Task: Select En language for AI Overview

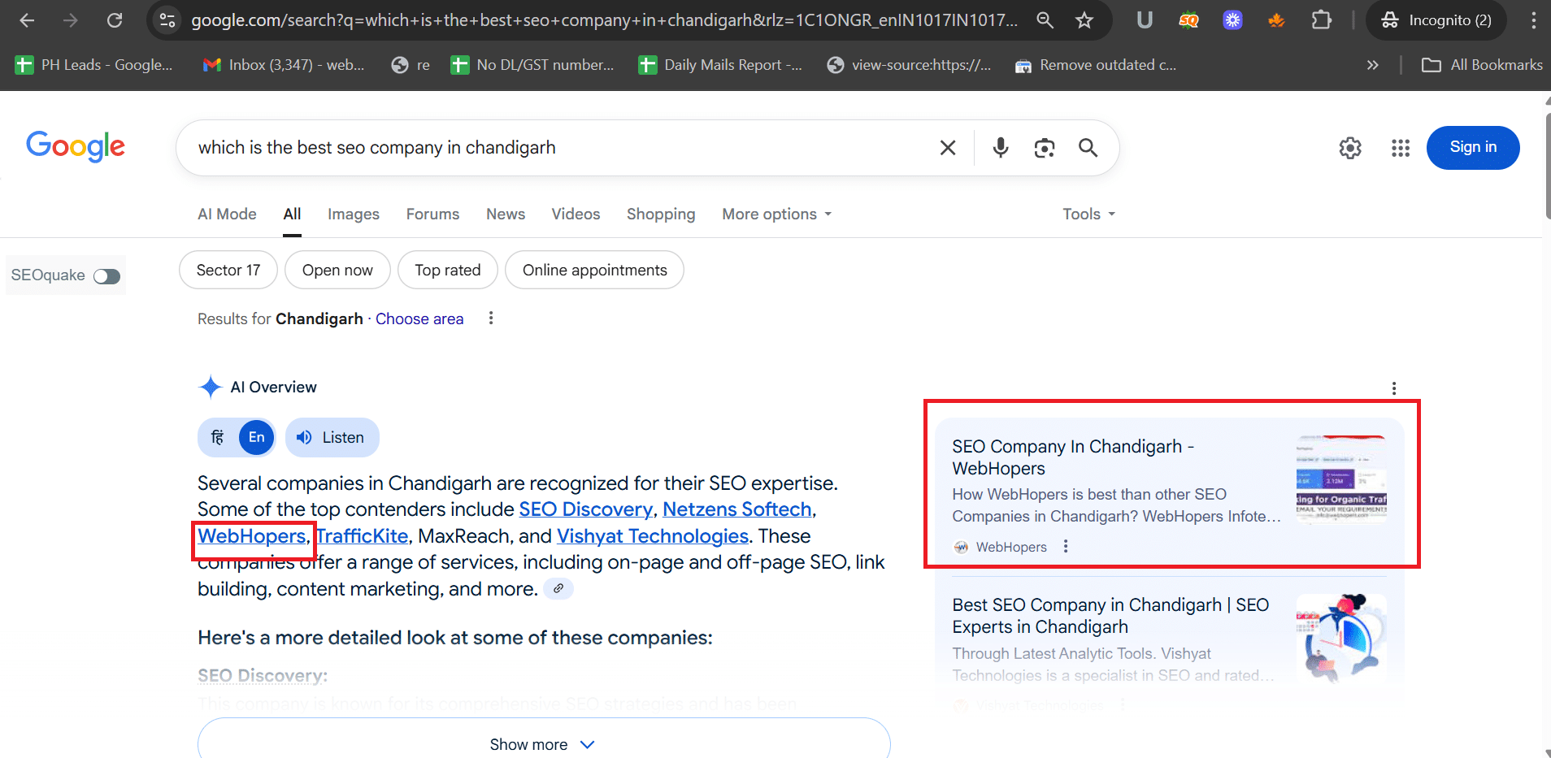Action: pos(256,438)
